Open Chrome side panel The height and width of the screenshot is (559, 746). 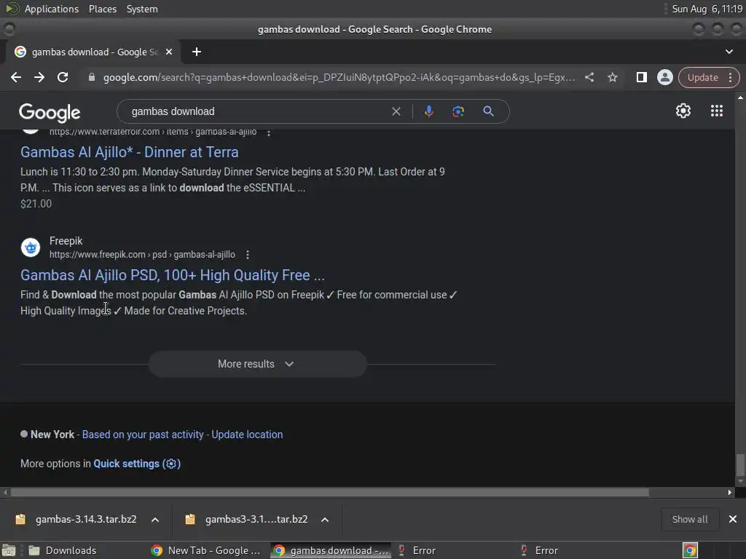pos(641,77)
